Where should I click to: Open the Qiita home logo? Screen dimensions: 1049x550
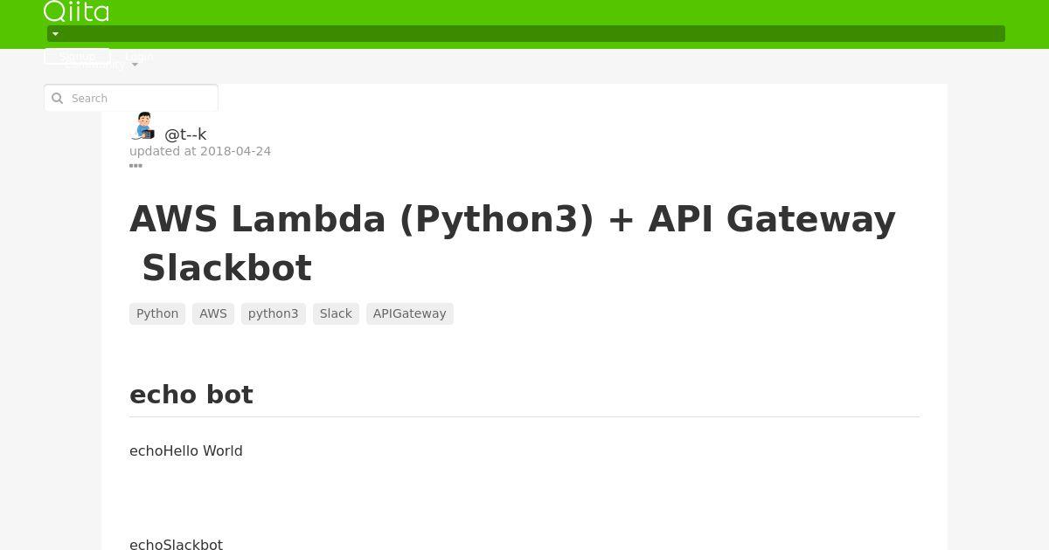tap(76, 11)
